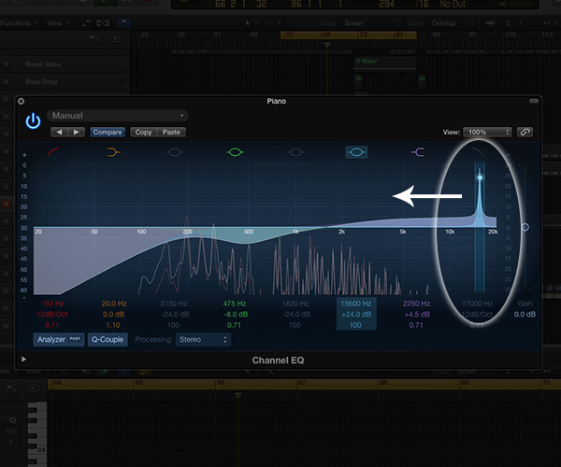Open the Snap Smart dropdown

pos(371,23)
